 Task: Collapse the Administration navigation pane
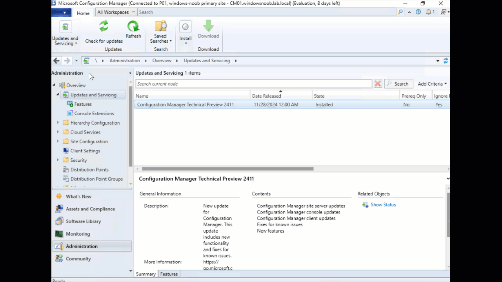(130, 73)
